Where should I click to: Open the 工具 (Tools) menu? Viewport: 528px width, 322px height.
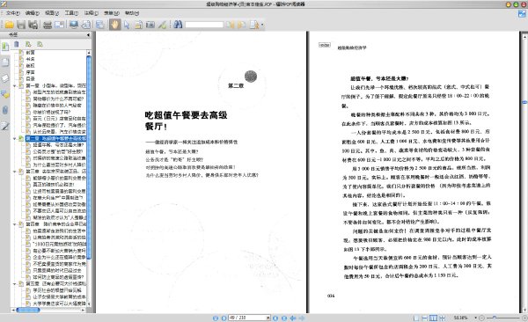tap(71, 13)
